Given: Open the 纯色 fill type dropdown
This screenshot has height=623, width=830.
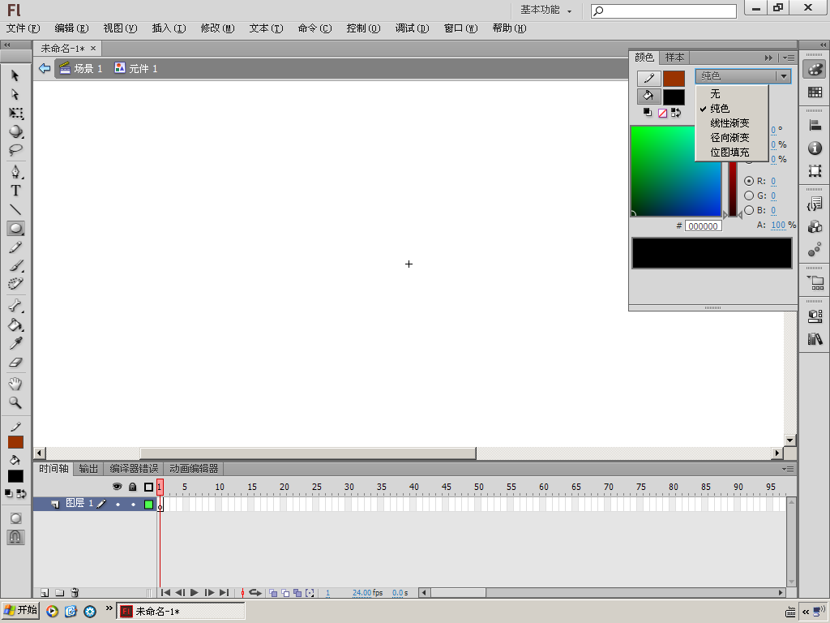Looking at the screenshot, I should (x=743, y=76).
